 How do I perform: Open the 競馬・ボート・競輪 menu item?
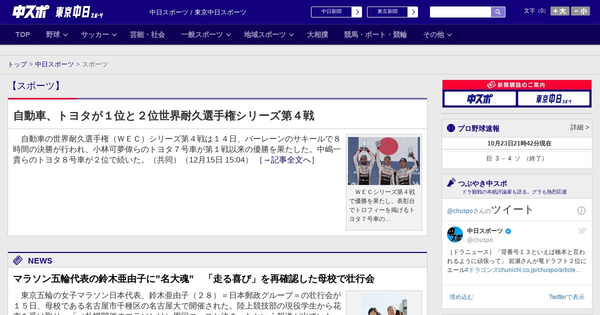tap(375, 34)
